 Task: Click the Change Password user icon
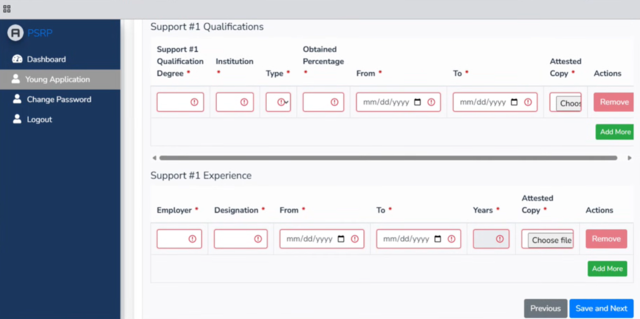click(x=17, y=99)
